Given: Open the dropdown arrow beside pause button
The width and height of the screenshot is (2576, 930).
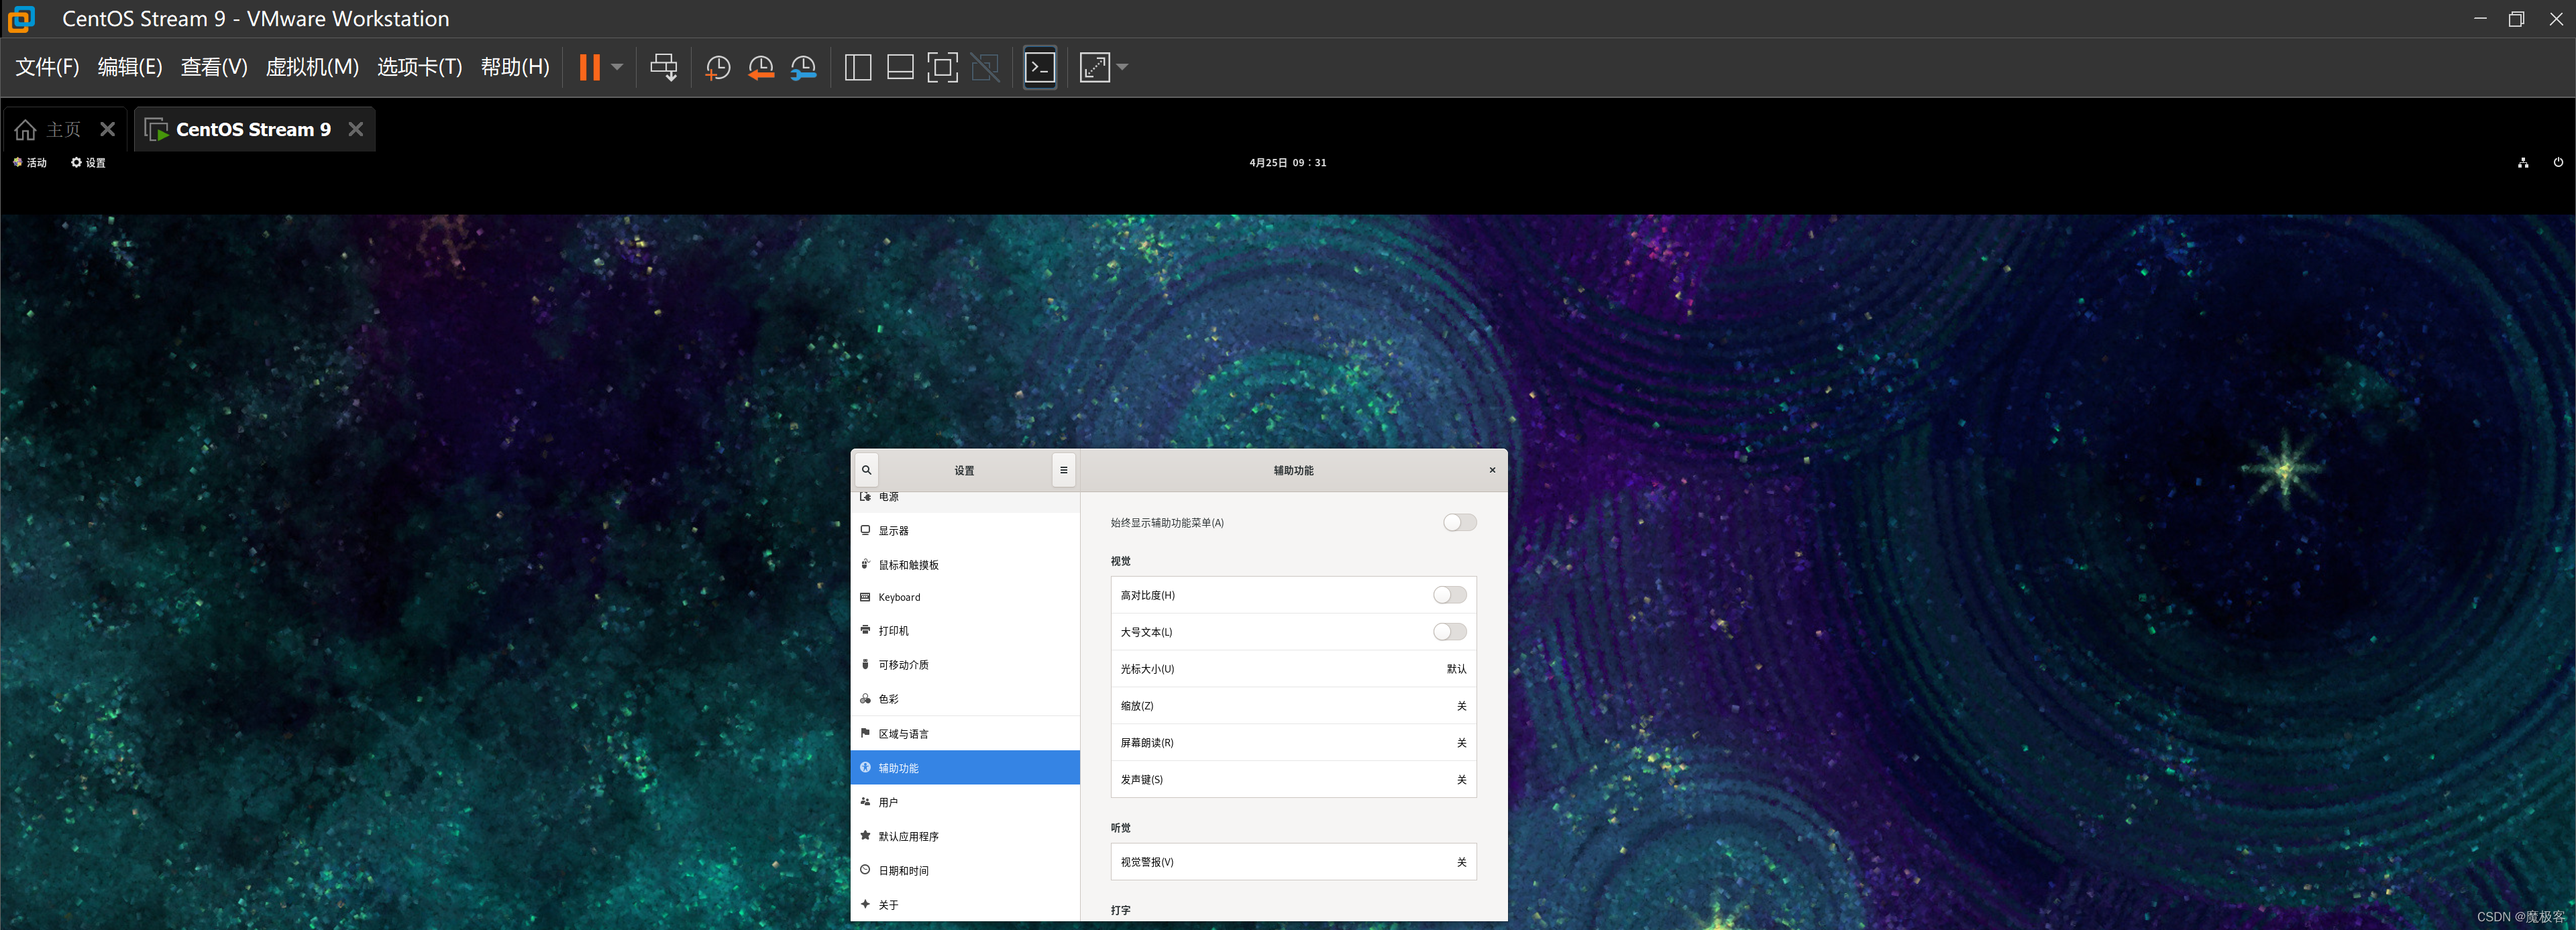Looking at the screenshot, I should [x=617, y=67].
